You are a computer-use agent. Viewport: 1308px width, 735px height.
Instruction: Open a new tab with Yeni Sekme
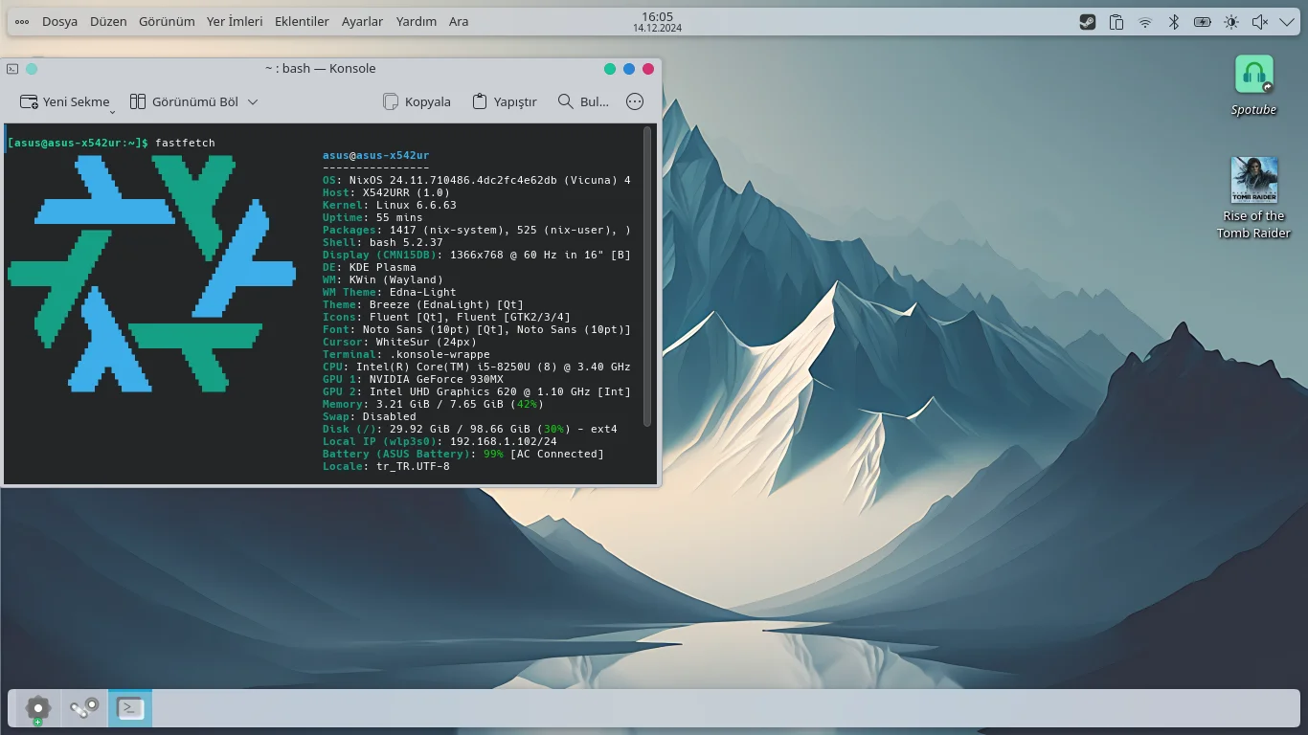pos(63,101)
